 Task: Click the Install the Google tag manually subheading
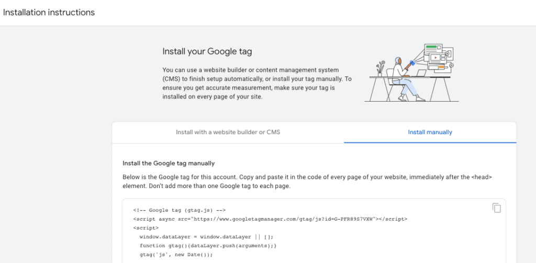(169, 163)
